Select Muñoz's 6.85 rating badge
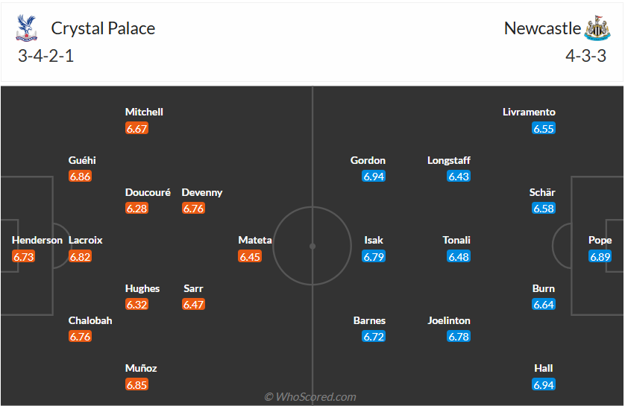625x406 pixels. click(137, 384)
